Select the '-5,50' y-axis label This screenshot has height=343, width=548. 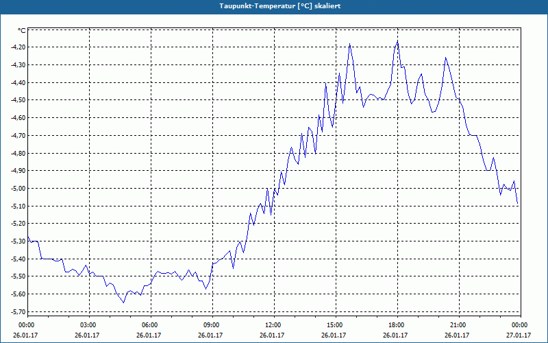19,276
